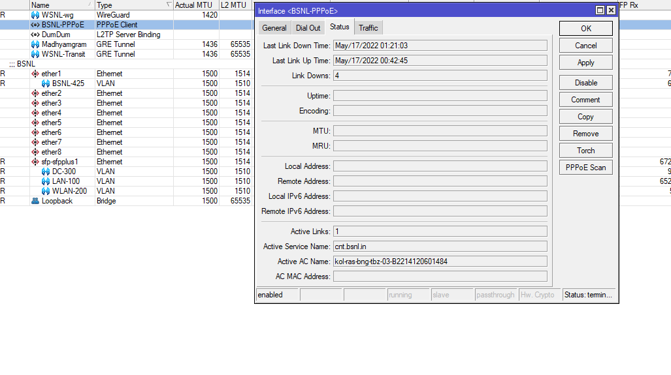This screenshot has width=671, height=375.
Task: Select the Status tab
Action: [339, 27]
